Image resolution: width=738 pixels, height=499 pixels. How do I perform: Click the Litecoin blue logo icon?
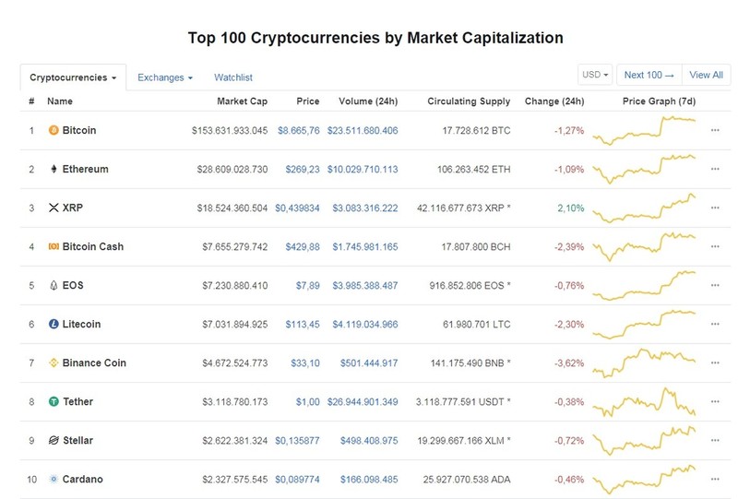(x=54, y=324)
